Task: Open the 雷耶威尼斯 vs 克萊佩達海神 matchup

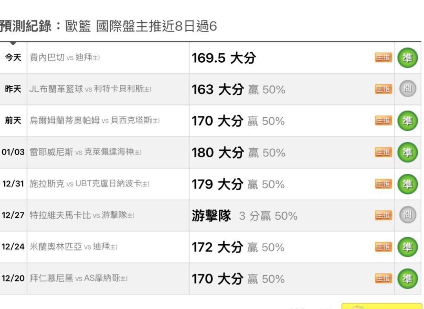Action: point(86,152)
